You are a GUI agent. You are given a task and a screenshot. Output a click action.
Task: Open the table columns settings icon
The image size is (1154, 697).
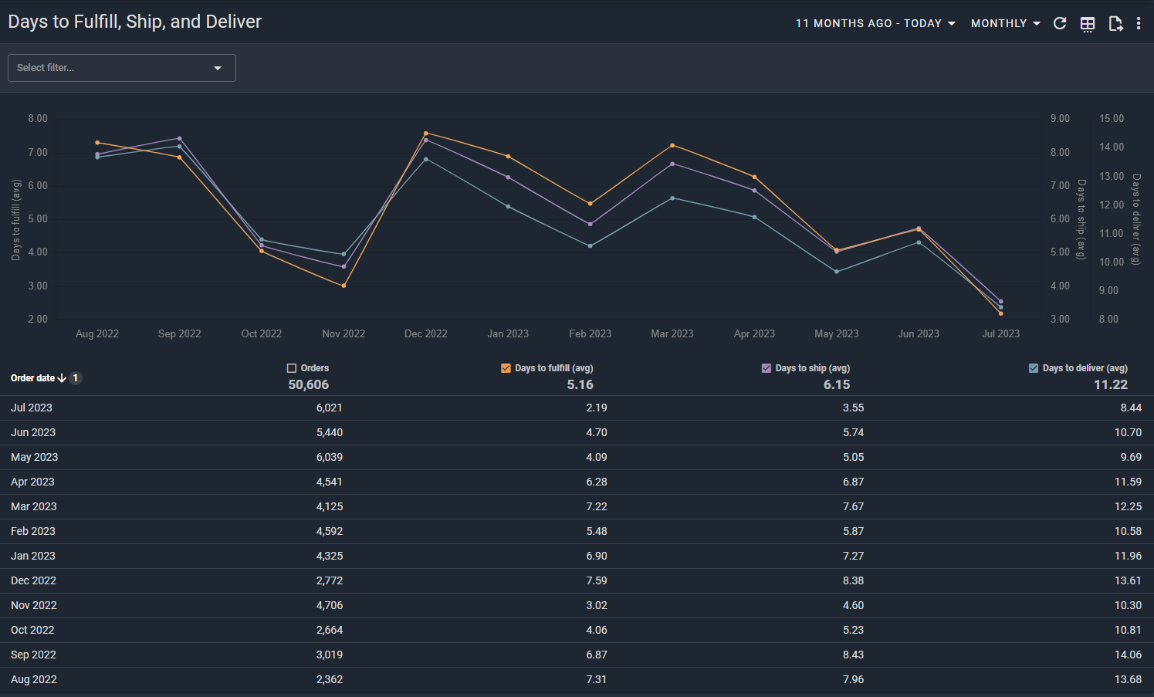point(1088,23)
